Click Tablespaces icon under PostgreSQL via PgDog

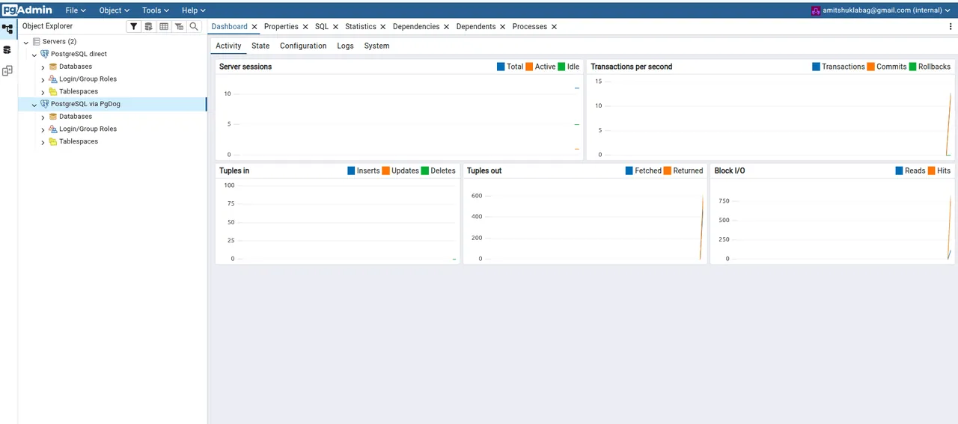(x=53, y=141)
